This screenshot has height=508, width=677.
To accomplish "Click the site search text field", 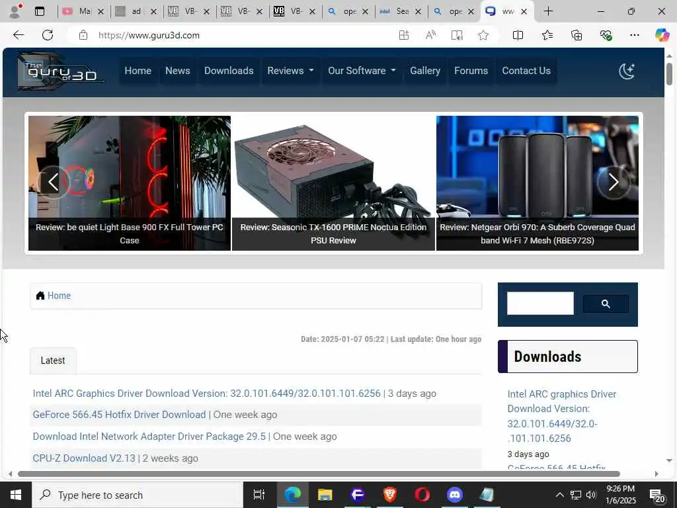I will point(540,303).
